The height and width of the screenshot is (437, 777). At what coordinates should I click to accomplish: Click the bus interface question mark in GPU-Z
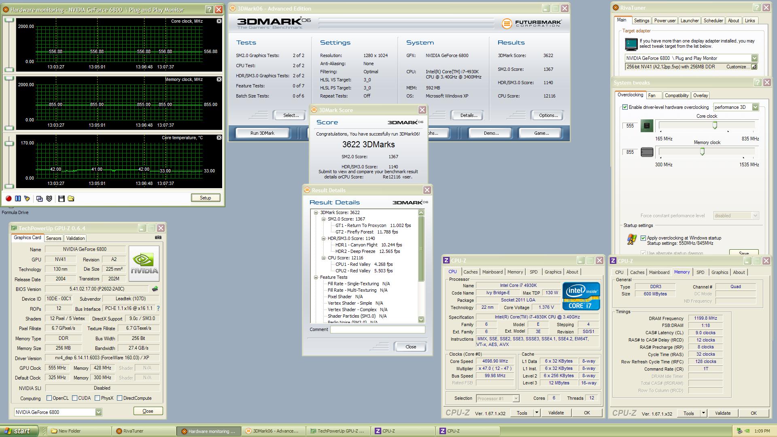pos(158,308)
